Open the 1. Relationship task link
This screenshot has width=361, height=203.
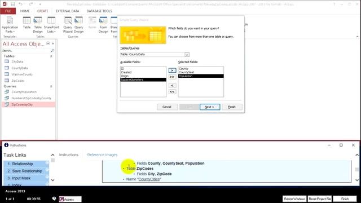tap(26, 164)
